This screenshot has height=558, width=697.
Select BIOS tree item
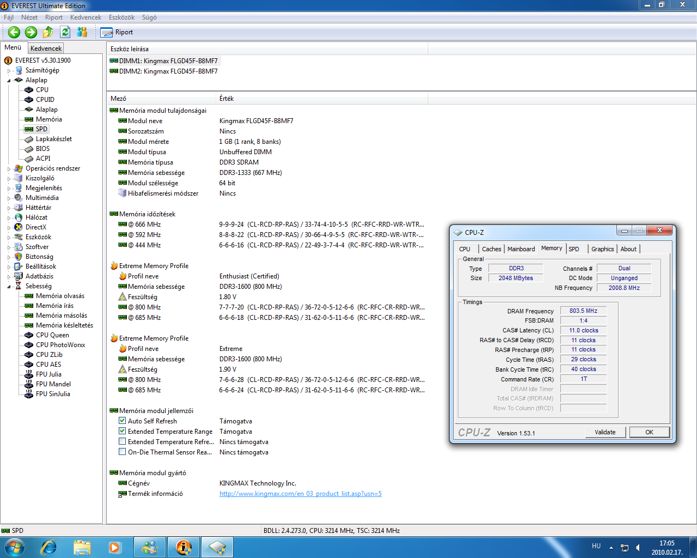tap(42, 149)
